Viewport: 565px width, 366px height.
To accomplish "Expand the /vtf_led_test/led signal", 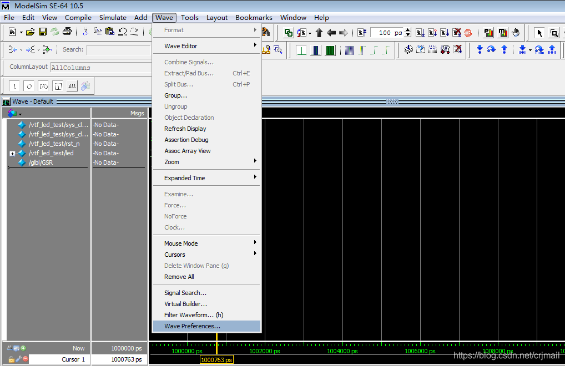I will click(x=12, y=154).
